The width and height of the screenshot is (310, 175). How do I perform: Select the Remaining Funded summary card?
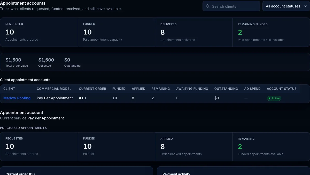[x=271, y=32]
